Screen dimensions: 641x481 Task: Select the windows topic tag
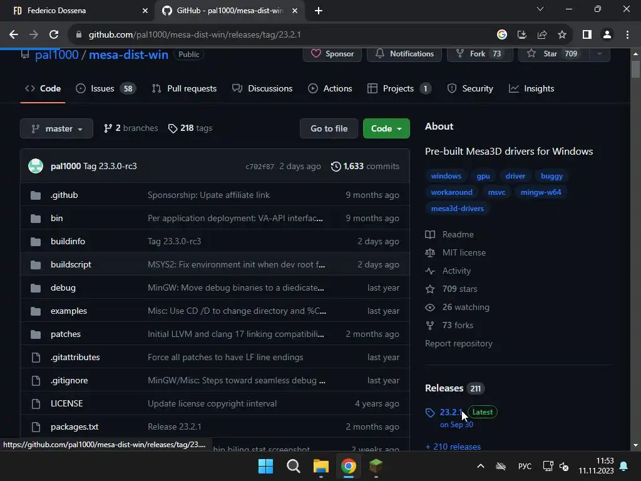pos(446,176)
